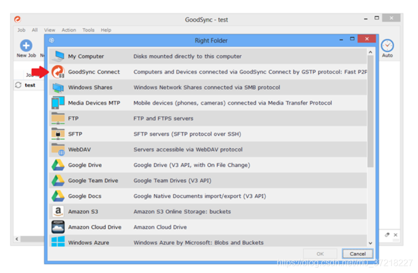Select the test job in list
418x273 pixels.
[x=30, y=85]
